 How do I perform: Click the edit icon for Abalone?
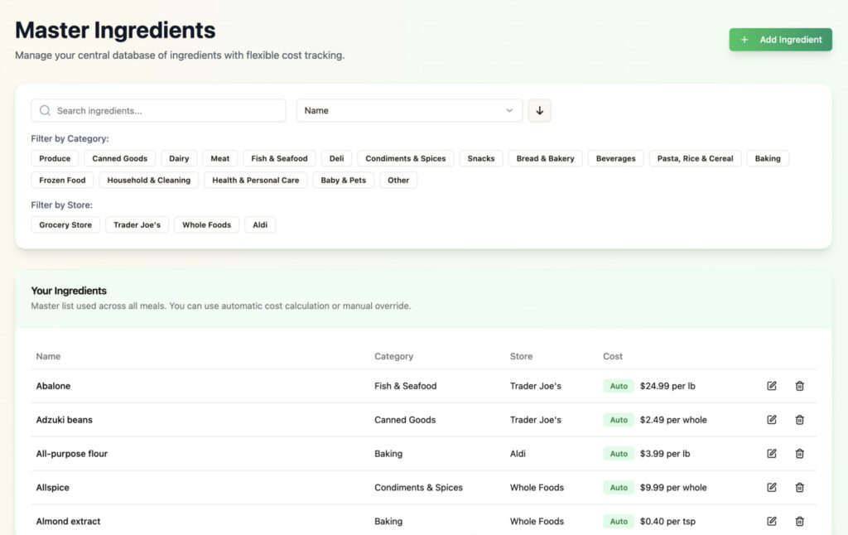click(772, 386)
